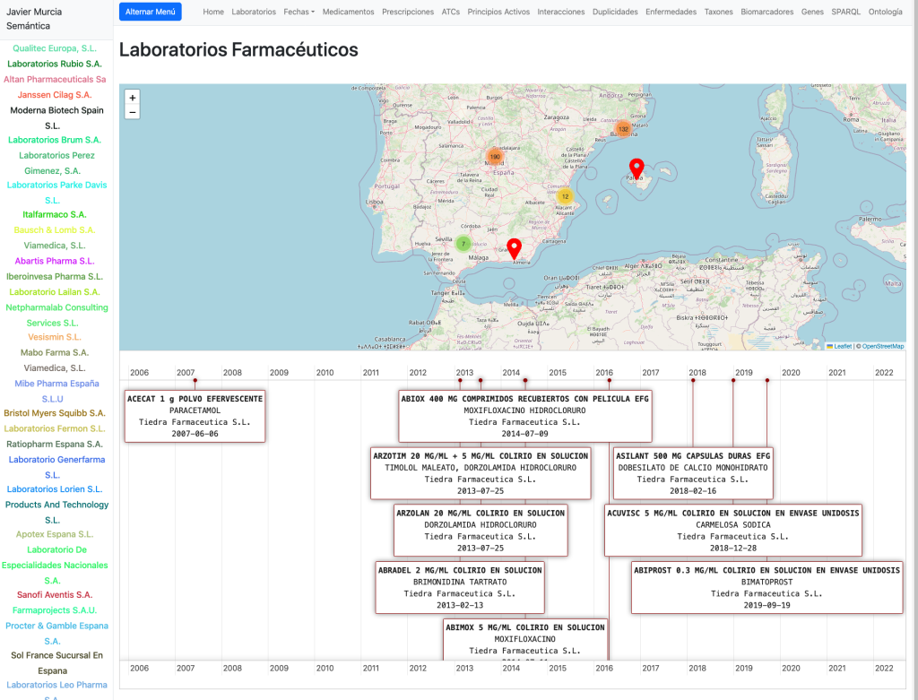This screenshot has width=918, height=700.
Task: Click the red map pin near Palma
Action: 637,168
